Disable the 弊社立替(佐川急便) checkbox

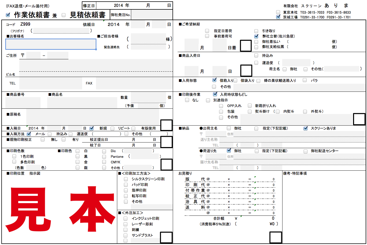[256, 36]
